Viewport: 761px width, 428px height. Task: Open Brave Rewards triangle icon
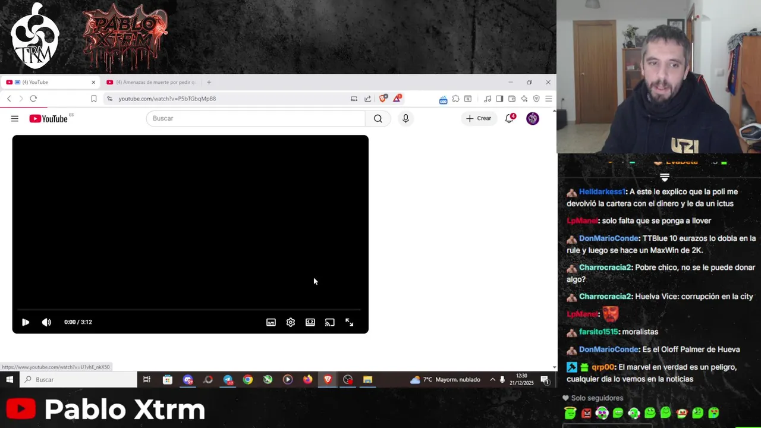tap(397, 98)
